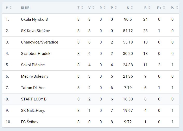Click sort arrows beside P losses column
The width and height of the screenshot is (183, 131).
(x=116, y=8)
